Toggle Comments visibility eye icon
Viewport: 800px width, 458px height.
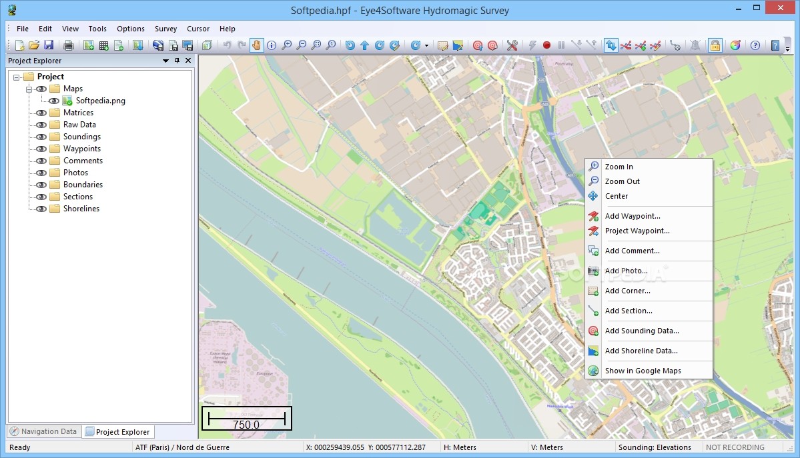[41, 161]
